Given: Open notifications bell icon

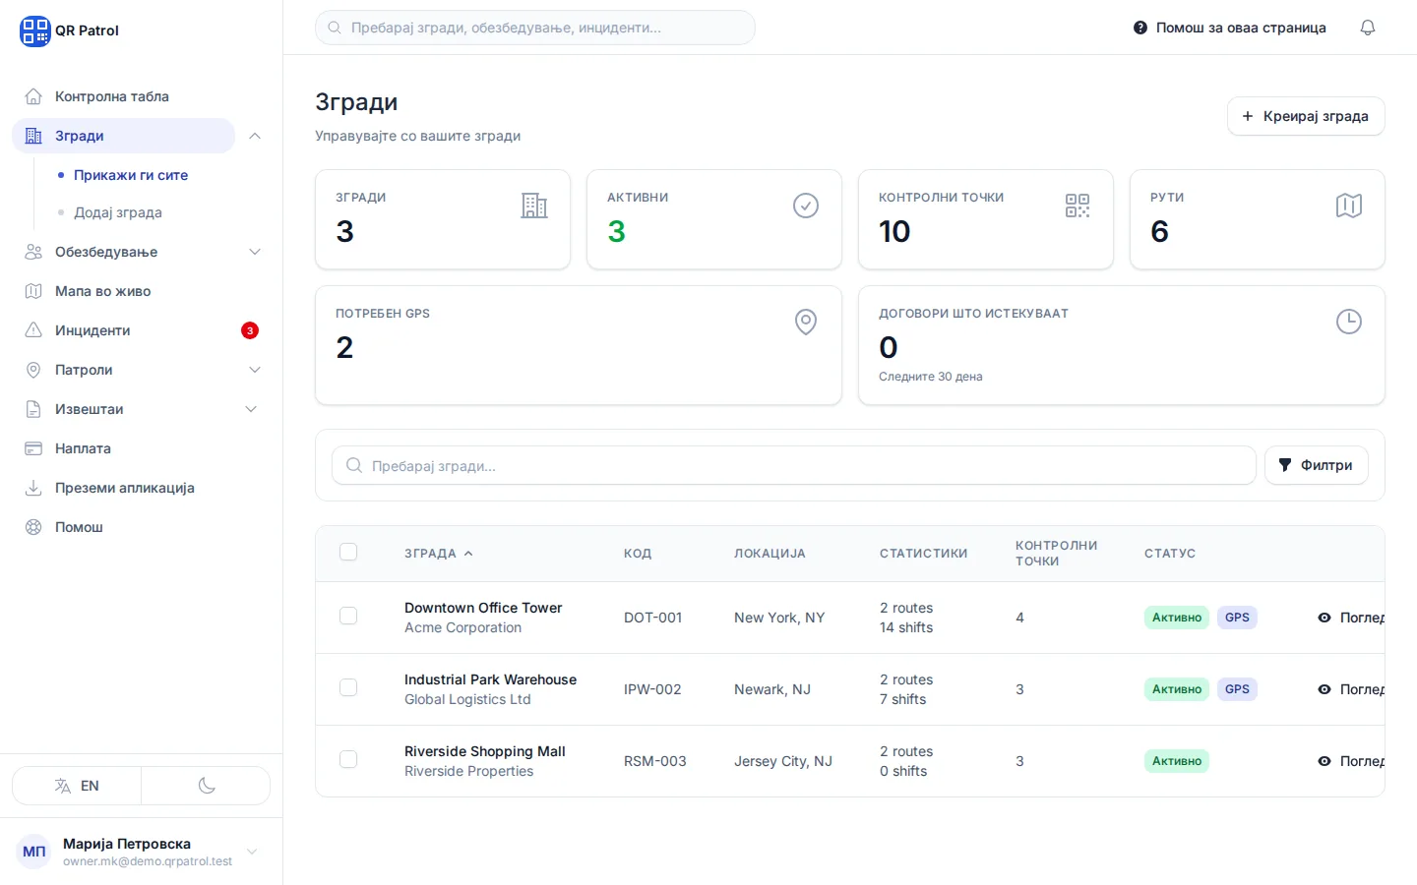Looking at the screenshot, I should click(1368, 28).
